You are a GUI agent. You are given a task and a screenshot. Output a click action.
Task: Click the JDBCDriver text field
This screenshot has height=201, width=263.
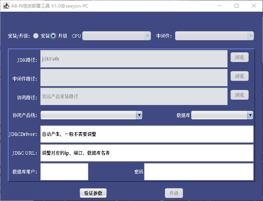tap(147, 134)
